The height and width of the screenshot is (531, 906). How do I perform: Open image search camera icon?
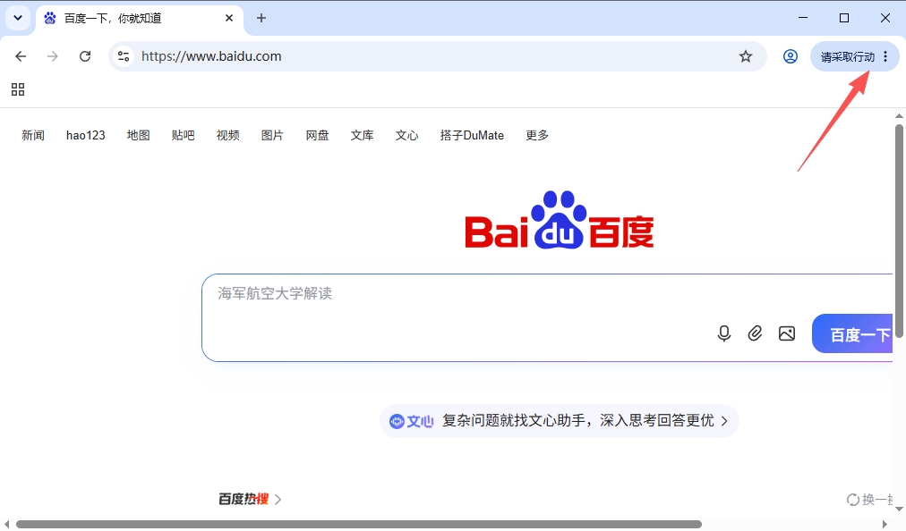pyautogui.click(x=786, y=333)
